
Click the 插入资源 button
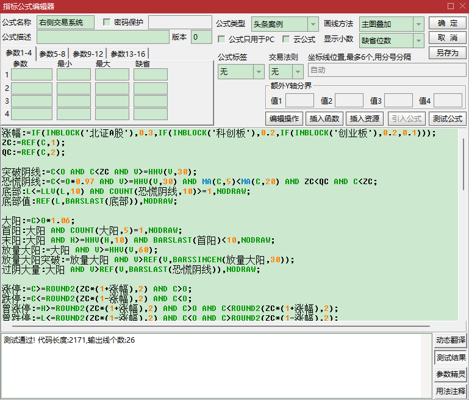tap(365, 119)
